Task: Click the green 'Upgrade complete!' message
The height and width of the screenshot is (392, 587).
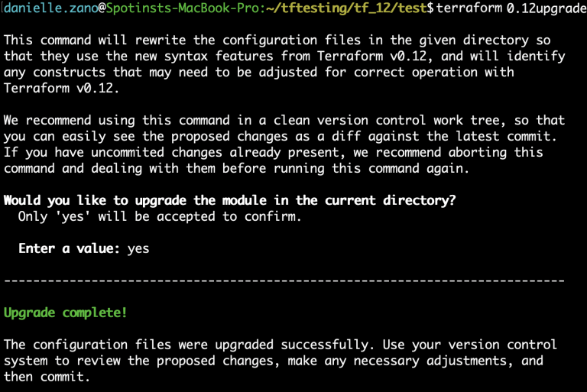Action: click(66, 313)
